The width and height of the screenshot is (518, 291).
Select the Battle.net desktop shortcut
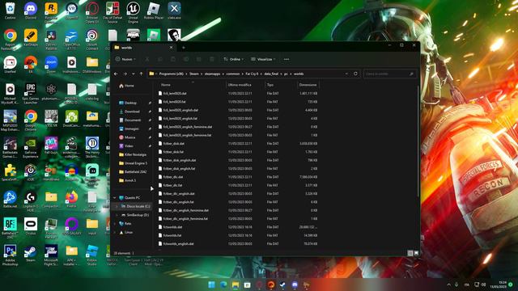[x=11, y=200]
